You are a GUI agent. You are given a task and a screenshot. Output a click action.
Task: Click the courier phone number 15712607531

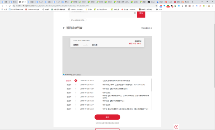139,85
